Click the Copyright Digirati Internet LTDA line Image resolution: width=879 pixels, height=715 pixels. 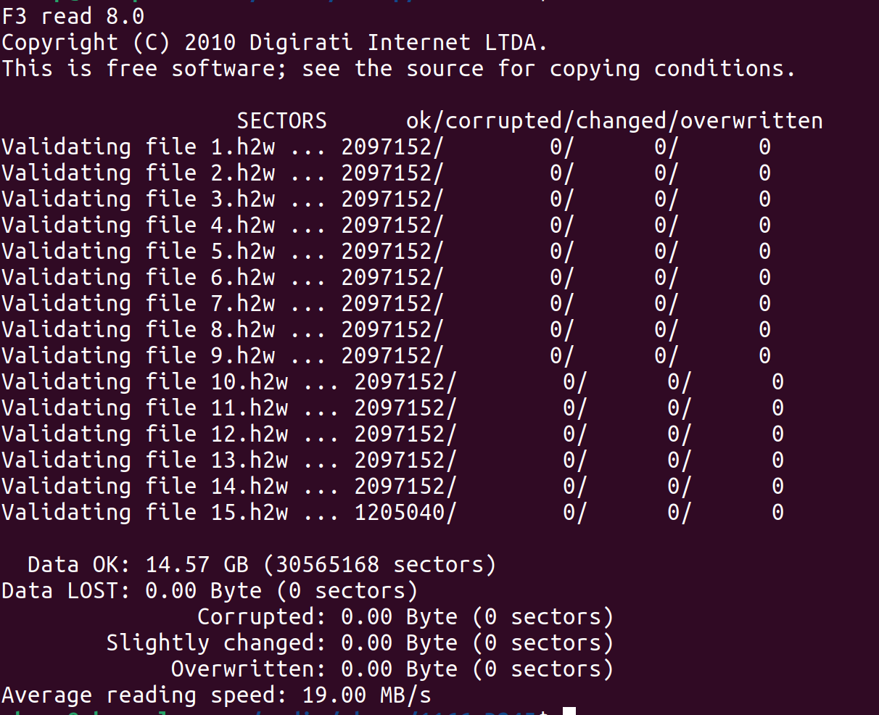(x=274, y=43)
